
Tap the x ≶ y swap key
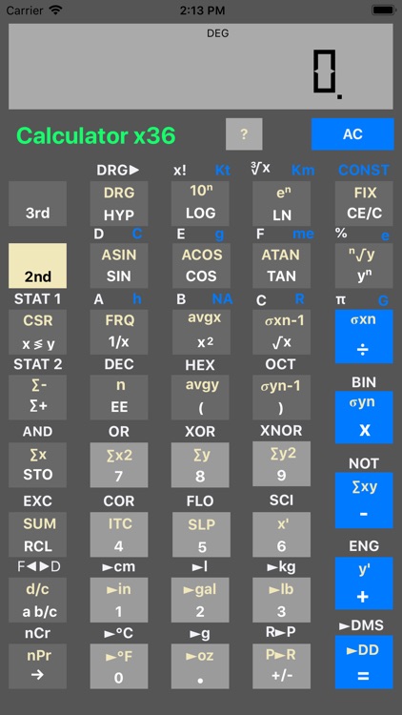tap(37, 332)
